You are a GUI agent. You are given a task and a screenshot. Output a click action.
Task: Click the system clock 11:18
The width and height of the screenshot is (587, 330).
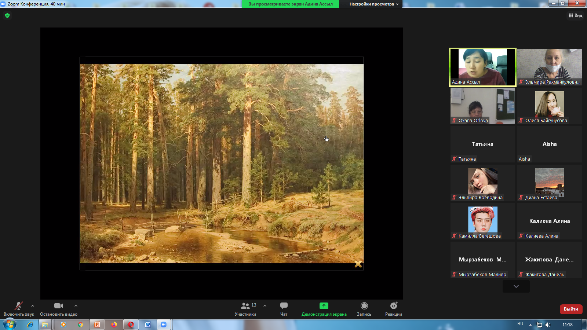[x=568, y=325]
